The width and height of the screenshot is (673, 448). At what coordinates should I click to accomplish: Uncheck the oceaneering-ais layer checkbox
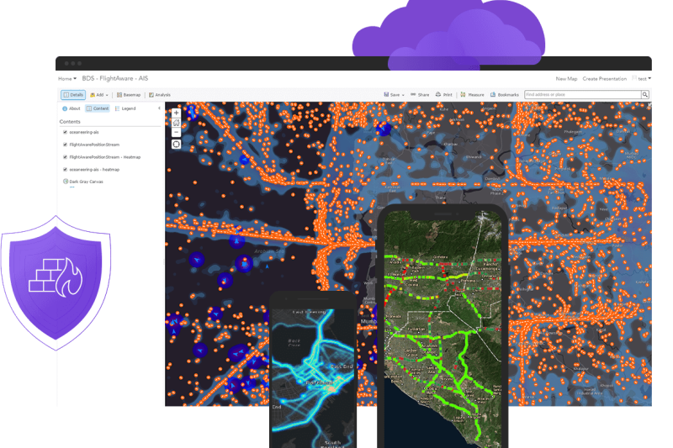(x=66, y=133)
